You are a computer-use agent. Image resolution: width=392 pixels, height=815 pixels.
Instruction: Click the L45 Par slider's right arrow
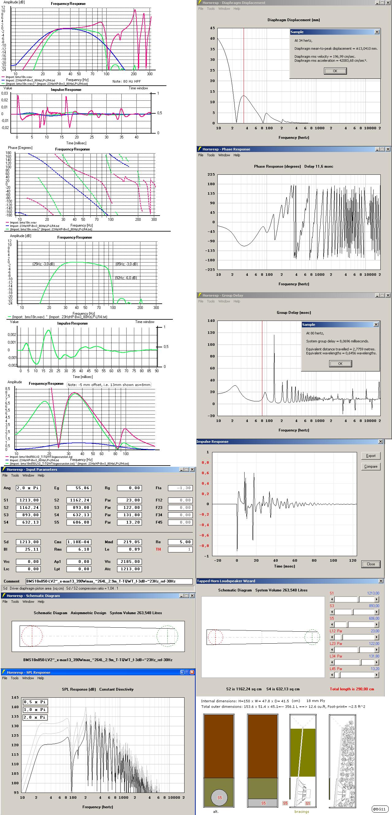pos(376,675)
